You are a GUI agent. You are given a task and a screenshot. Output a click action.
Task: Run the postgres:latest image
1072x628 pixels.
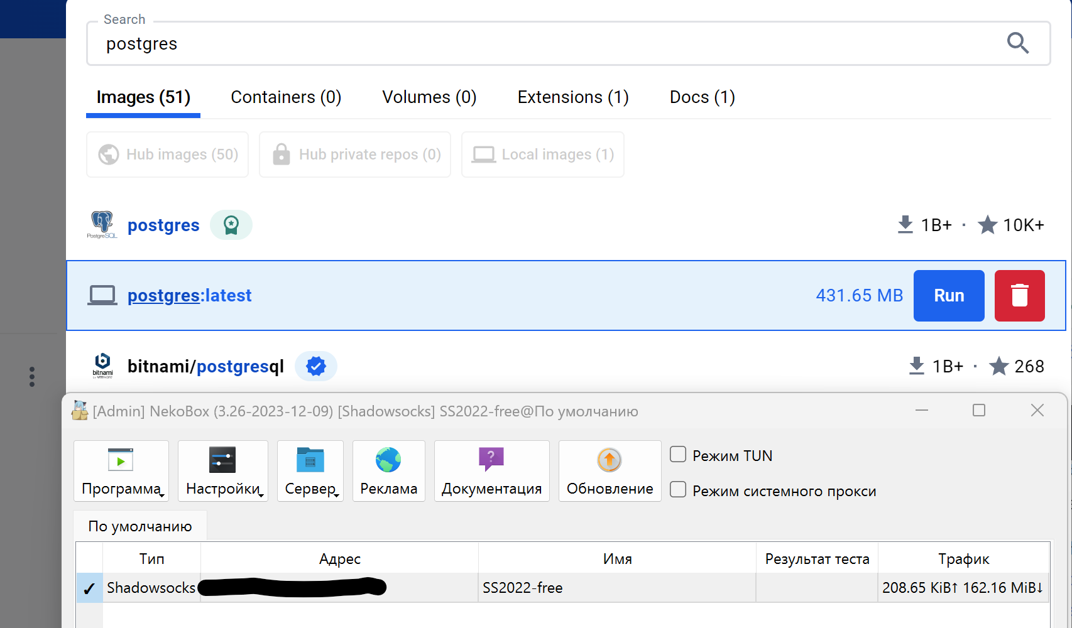[949, 296]
